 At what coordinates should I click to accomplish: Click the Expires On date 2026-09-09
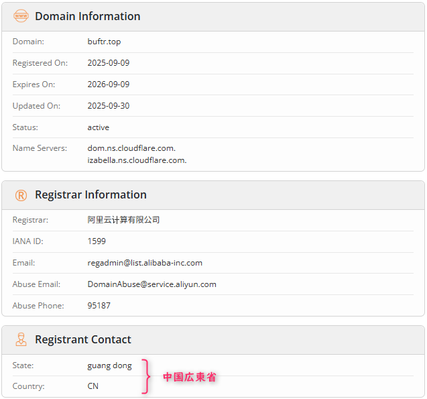pyautogui.click(x=109, y=84)
